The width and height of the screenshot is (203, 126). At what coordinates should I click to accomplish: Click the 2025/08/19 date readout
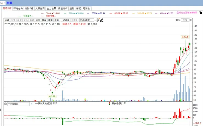pyautogui.click(x=11, y=24)
